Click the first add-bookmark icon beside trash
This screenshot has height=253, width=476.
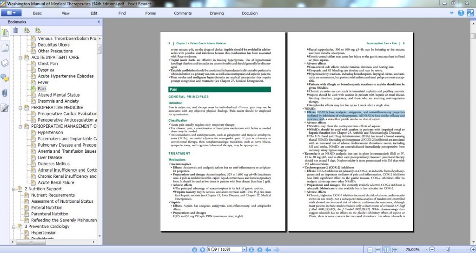(x=26, y=30)
